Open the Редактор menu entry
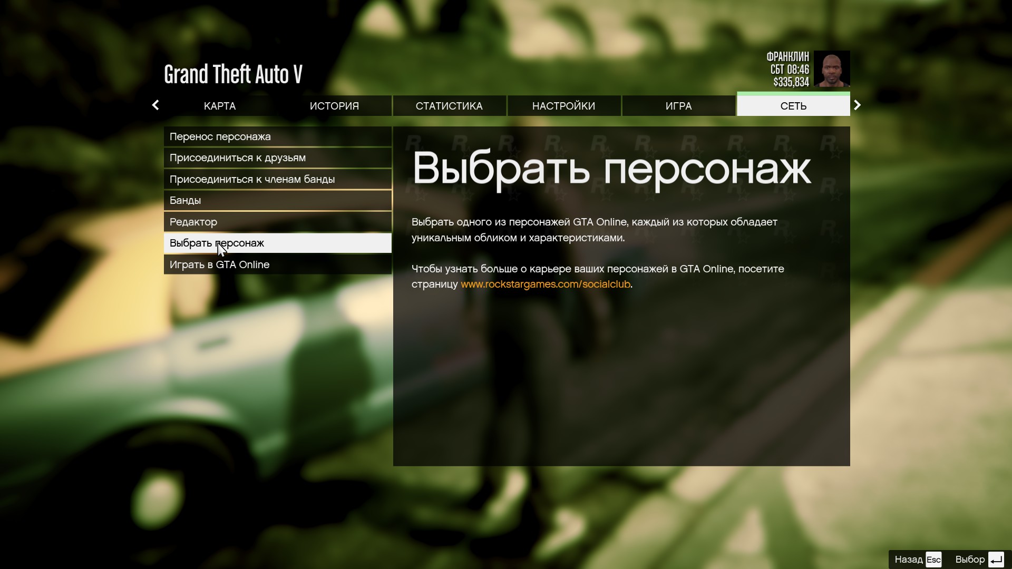Screen dimensions: 1012x569 click(x=278, y=222)
